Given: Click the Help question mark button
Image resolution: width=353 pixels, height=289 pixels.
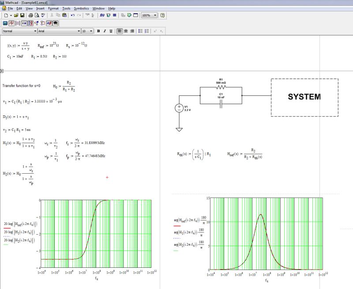Looking at the screenshot, I should pos(163,16).
